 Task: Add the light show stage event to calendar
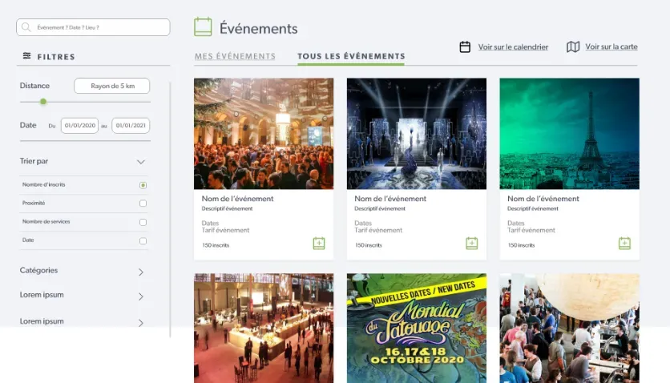pos(472,244)
